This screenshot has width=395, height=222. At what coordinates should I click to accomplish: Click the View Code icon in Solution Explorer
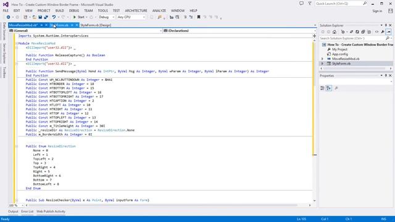point(377,32)
